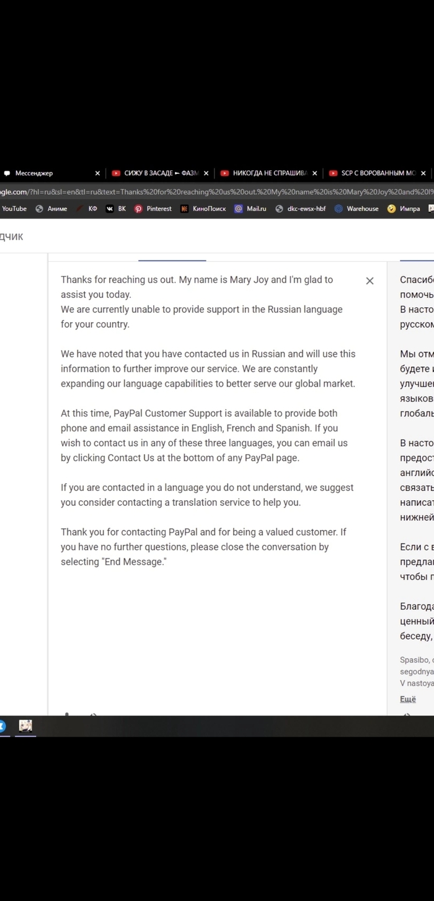Close the Мессенджер tab
434x901 pixels.
click(x=97, y=173)
